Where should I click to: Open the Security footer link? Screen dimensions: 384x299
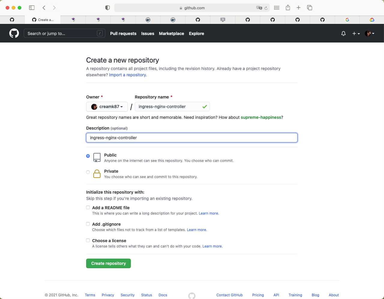(x=127, y=295)
